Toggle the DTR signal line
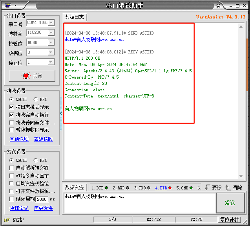 point(163,188)
